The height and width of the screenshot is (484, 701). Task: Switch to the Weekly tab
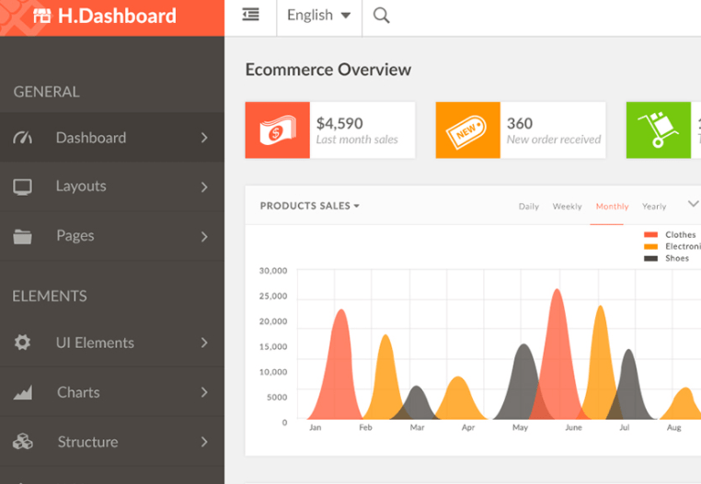pos(567,207)
